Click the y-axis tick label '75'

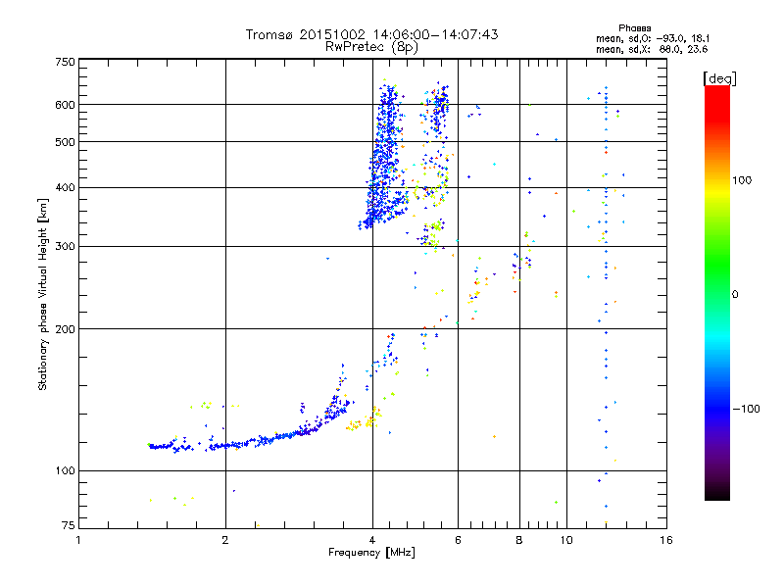point(69,525)
